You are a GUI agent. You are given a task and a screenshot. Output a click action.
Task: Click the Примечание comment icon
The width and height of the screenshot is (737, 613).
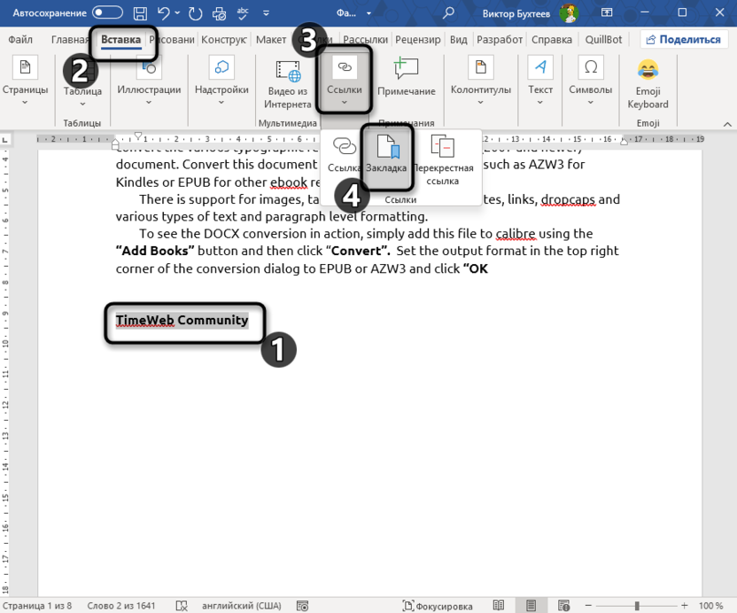[406, 80]
